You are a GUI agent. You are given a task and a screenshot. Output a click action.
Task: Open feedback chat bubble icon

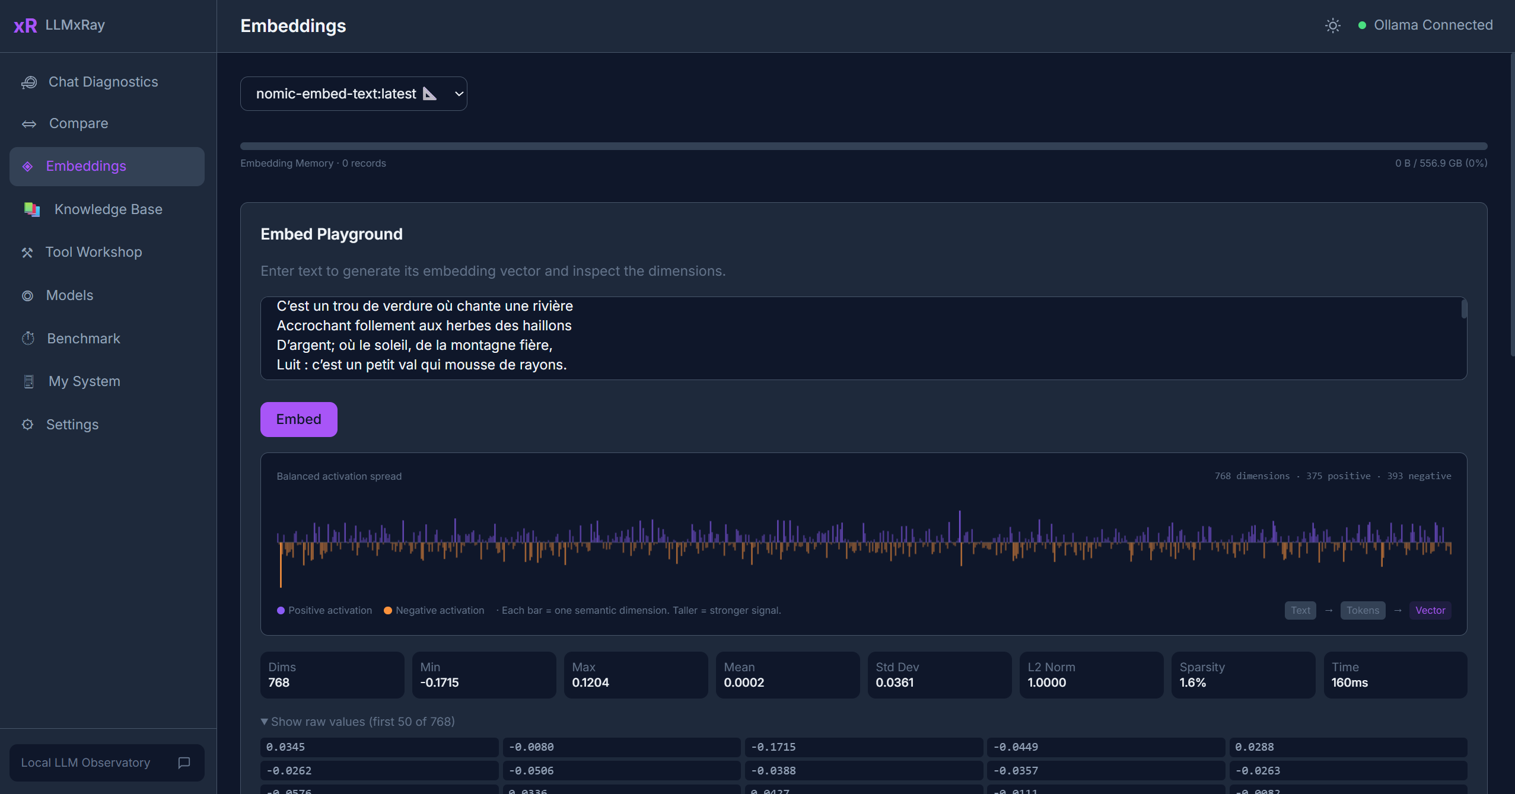[x=184, y=763]
